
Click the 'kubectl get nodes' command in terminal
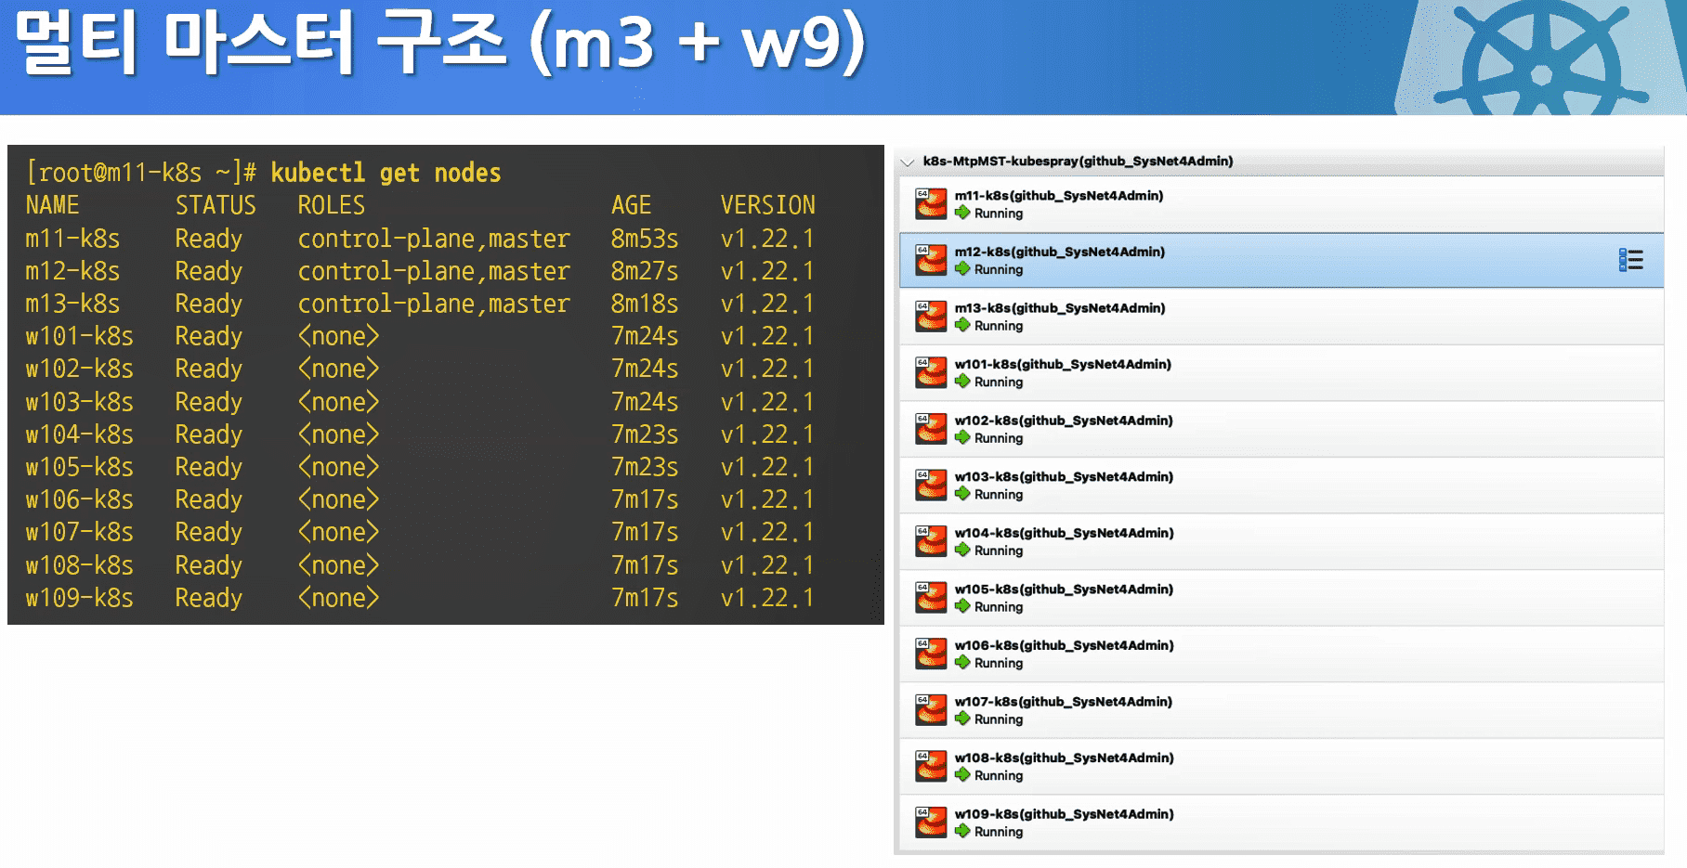[x=386, y=173]
